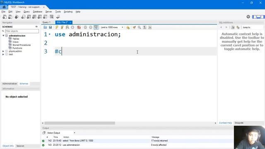Select Stored Procedures node

22,45
